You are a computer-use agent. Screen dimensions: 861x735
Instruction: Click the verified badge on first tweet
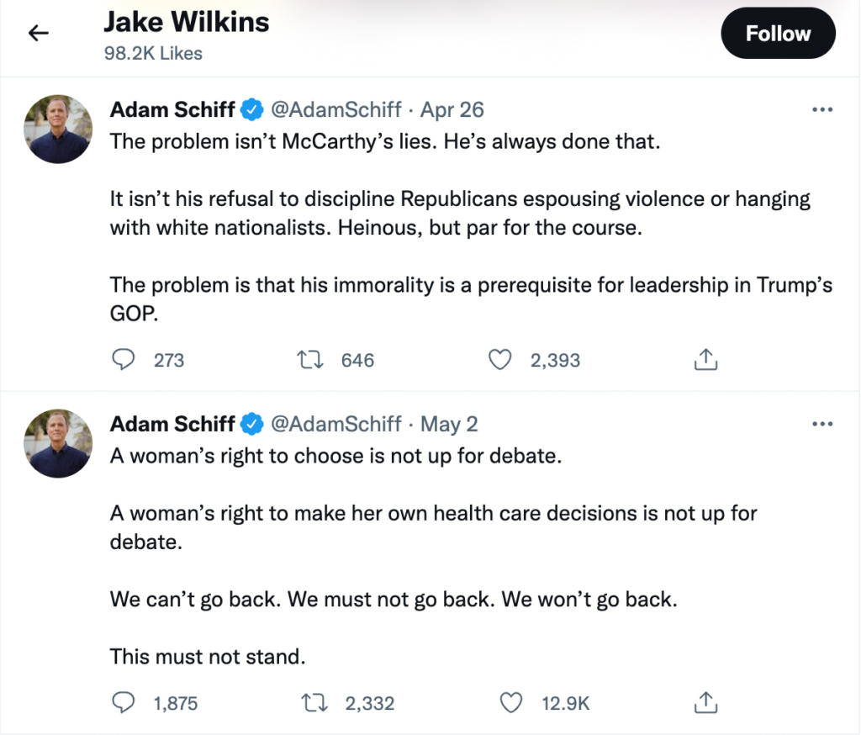click(x=251, y=110)
